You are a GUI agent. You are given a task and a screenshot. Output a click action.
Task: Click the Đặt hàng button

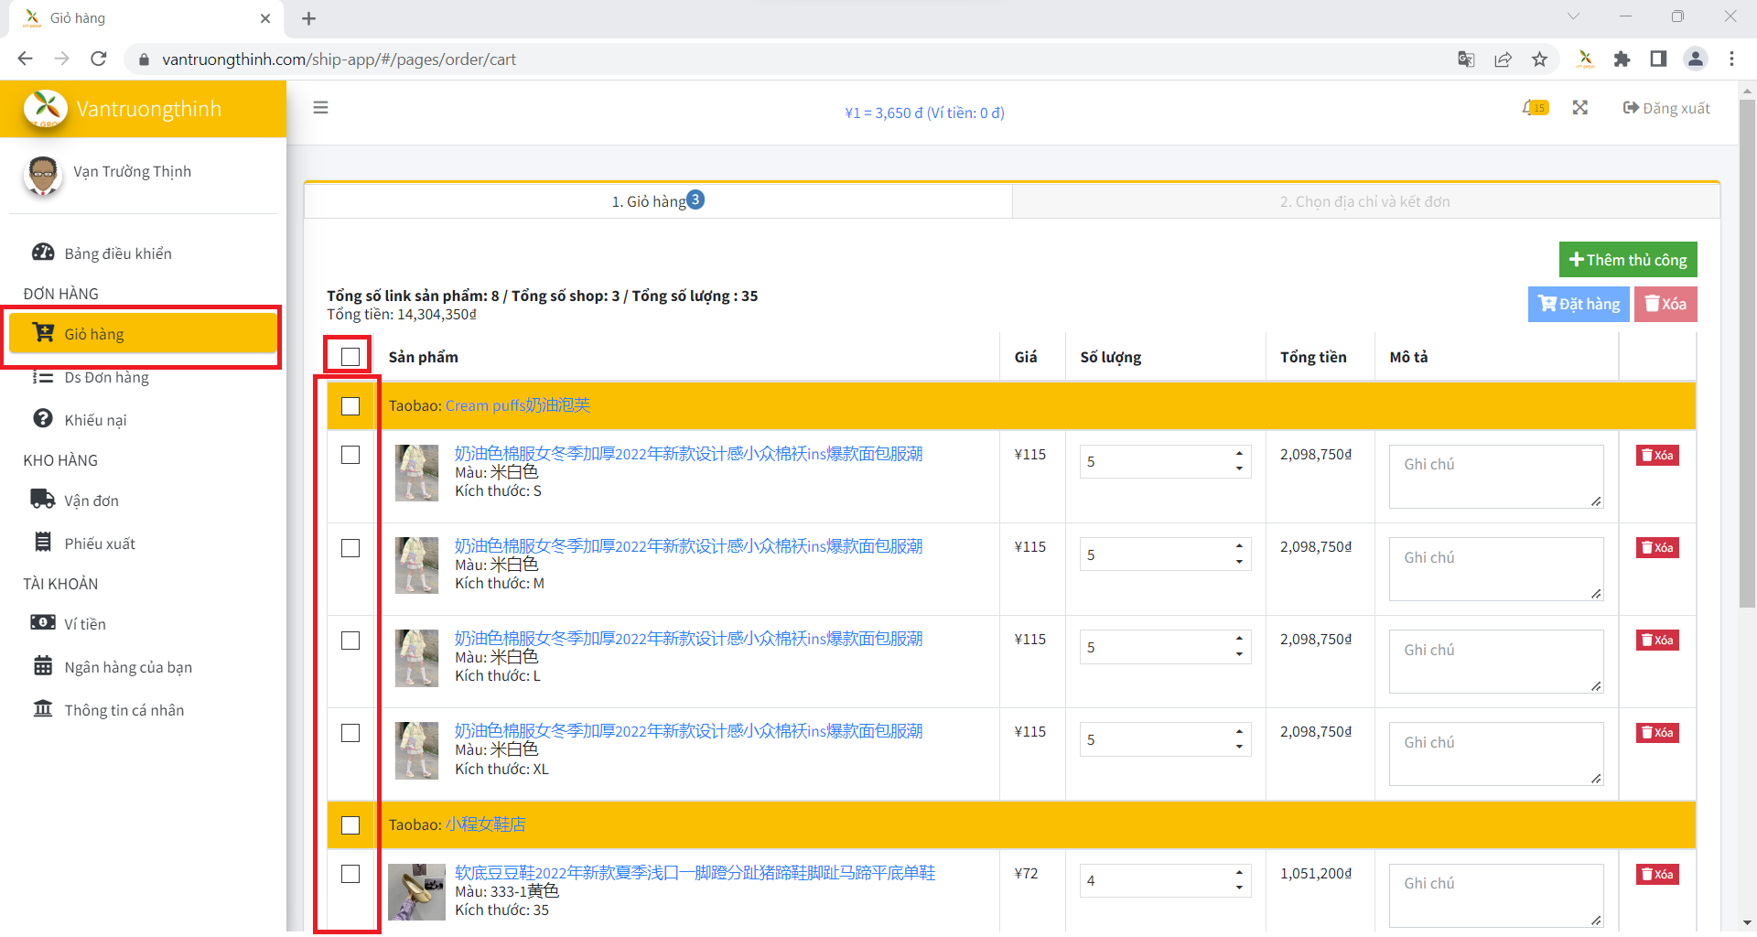[1579, 304]
